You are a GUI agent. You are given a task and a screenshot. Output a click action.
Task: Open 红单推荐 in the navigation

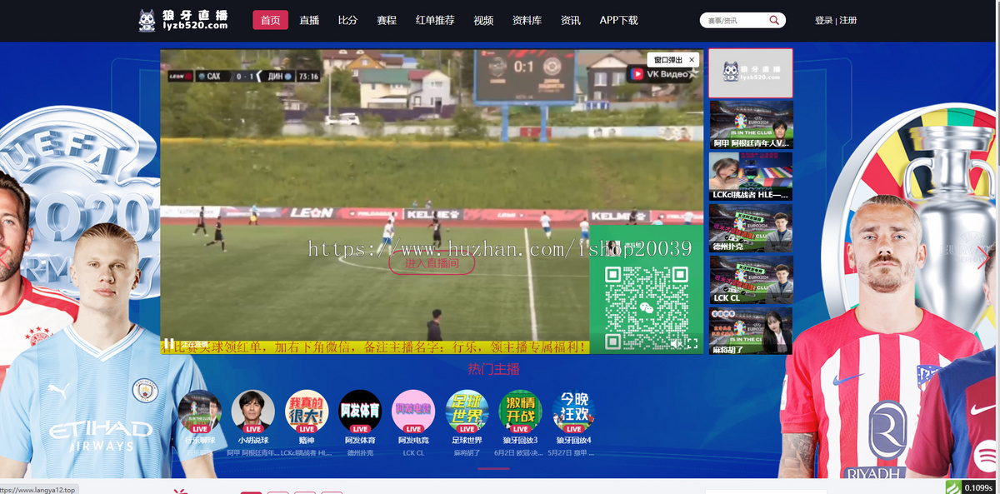(x=435, y=20)
